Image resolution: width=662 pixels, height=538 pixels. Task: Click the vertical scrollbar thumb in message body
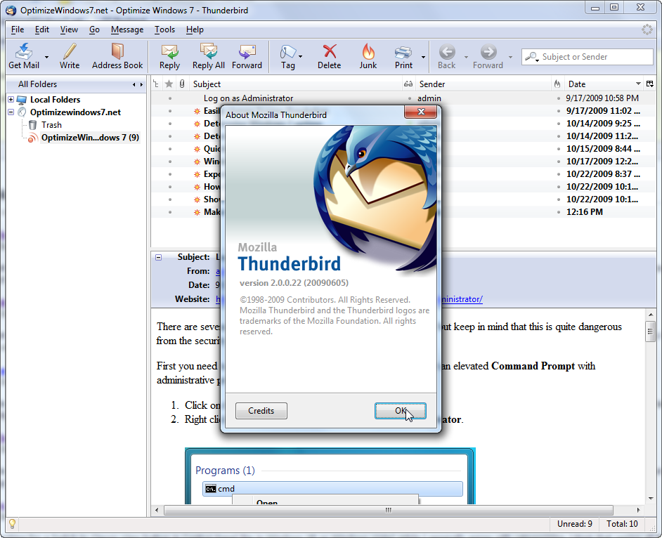(650, 332)
